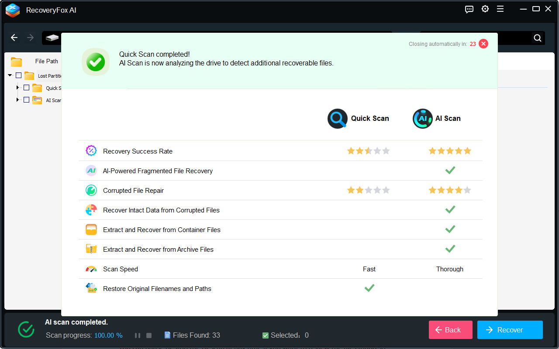Go back with the left arrow

pos(14,38)
